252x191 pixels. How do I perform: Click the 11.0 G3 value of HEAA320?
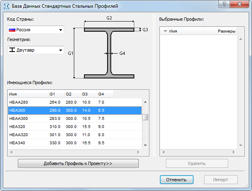coord(86,135)
